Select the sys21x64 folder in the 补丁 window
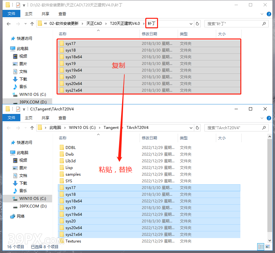The width and height of the screenshot is (275, 253). click(149, 90)
